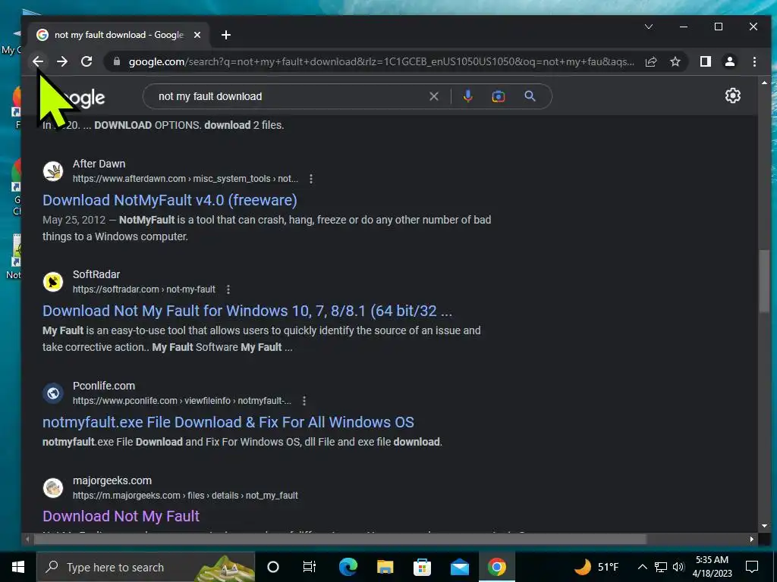
Task: Open 'Download Not My Fault for Windows 10' link
Action: 247,311
